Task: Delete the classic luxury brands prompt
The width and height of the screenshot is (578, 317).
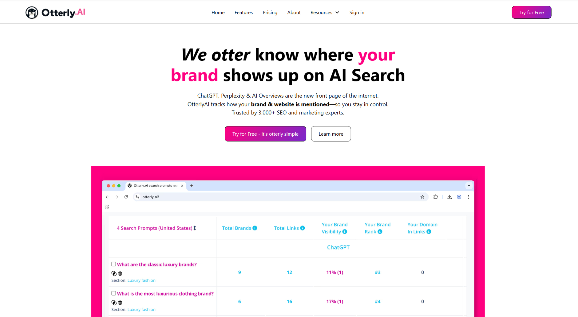Action: tap(120, 273)
